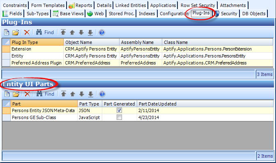The image size is (276, 163).
Task: Click New record icon in Entity UI Parts toolbar
Action: 7,94
